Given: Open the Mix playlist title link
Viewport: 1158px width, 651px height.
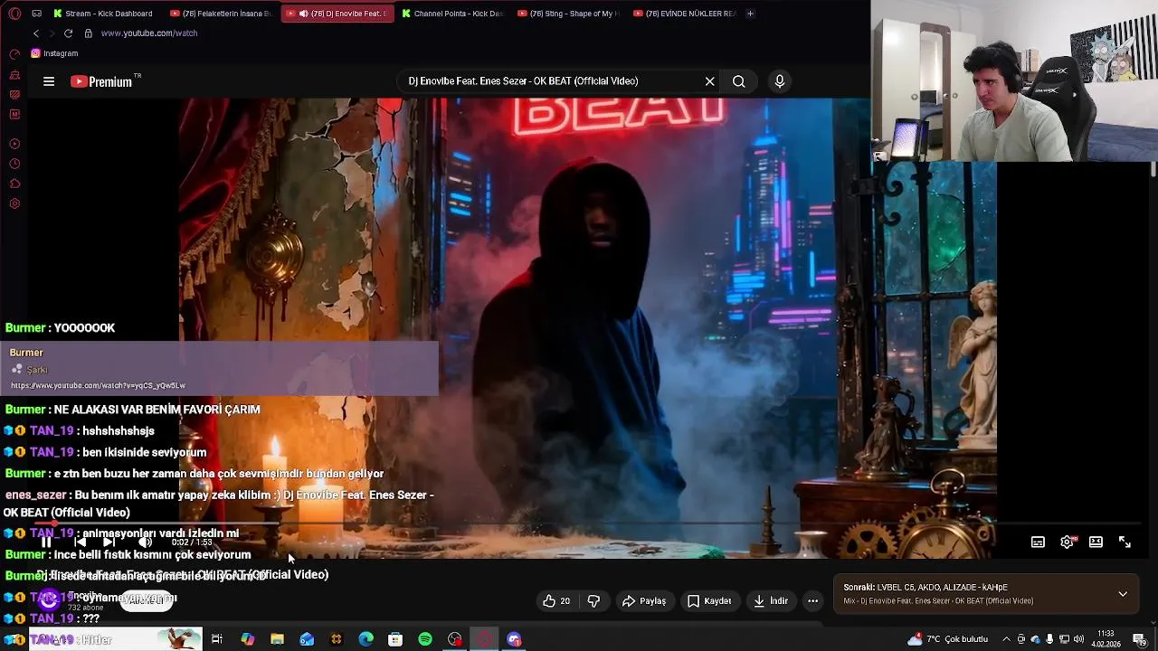Looking at the screenshot, I should click(x=938, y=601).
